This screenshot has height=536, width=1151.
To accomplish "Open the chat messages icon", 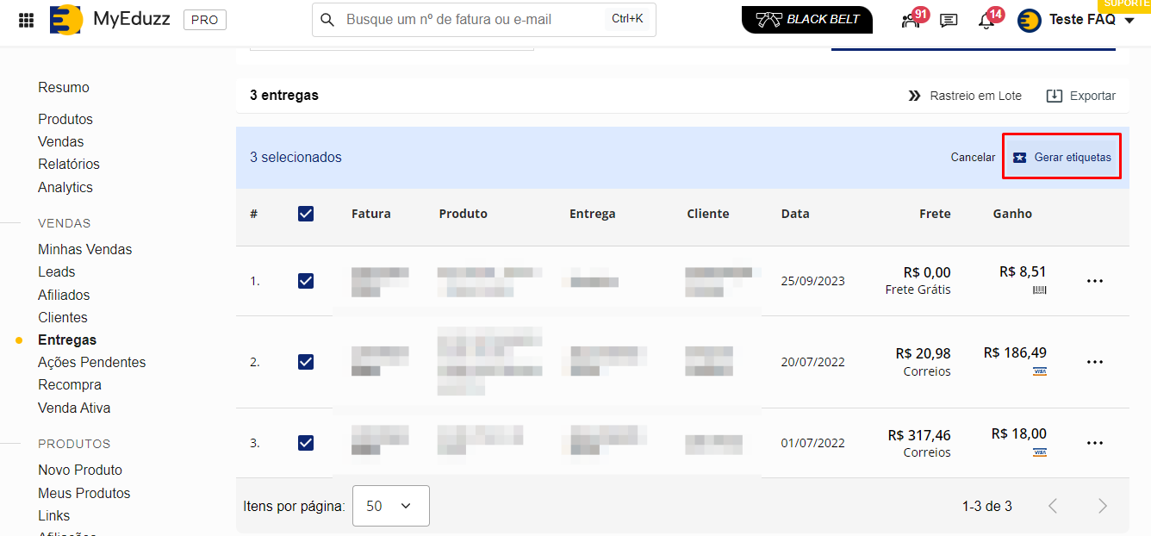I will tap(949, 21).
